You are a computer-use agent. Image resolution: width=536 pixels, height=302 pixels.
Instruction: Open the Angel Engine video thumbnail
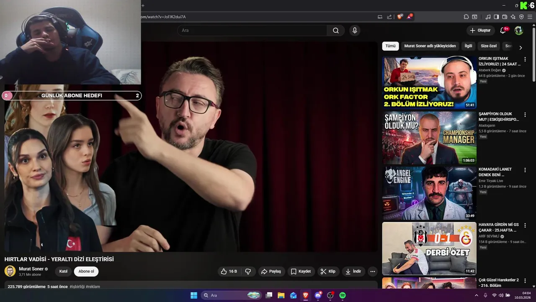[429, 193]
